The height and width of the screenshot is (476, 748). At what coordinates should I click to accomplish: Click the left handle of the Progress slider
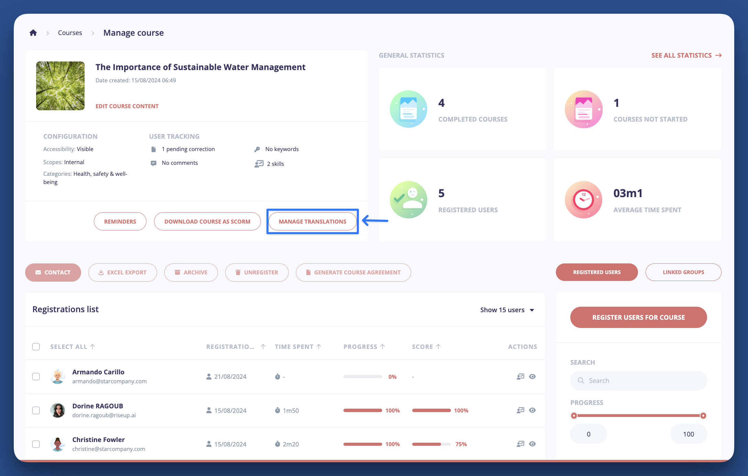574,416
